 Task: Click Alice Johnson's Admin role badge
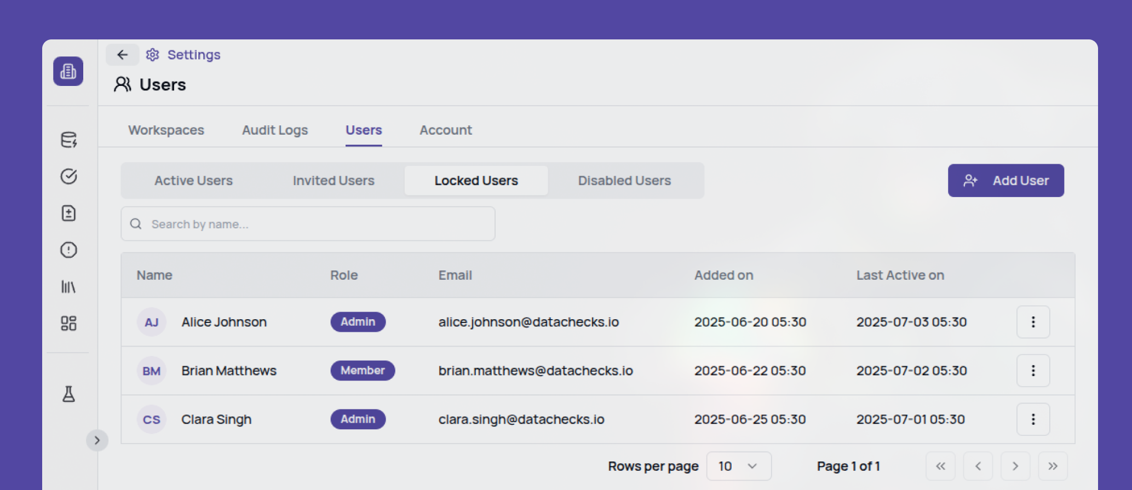click(x=358, y=322)
